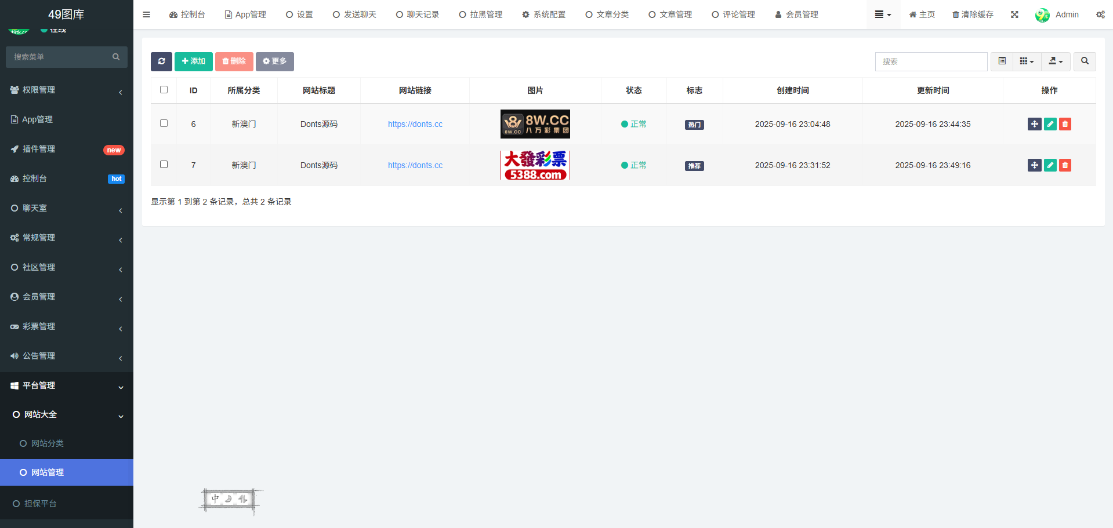The image size is (1113, 528).
Task: Toggle the sidebar hamburger menu icon
Action: click(x=146, y=14)
